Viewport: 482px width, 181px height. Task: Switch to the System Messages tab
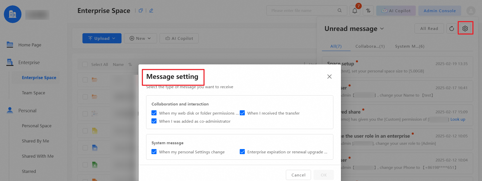409,46
